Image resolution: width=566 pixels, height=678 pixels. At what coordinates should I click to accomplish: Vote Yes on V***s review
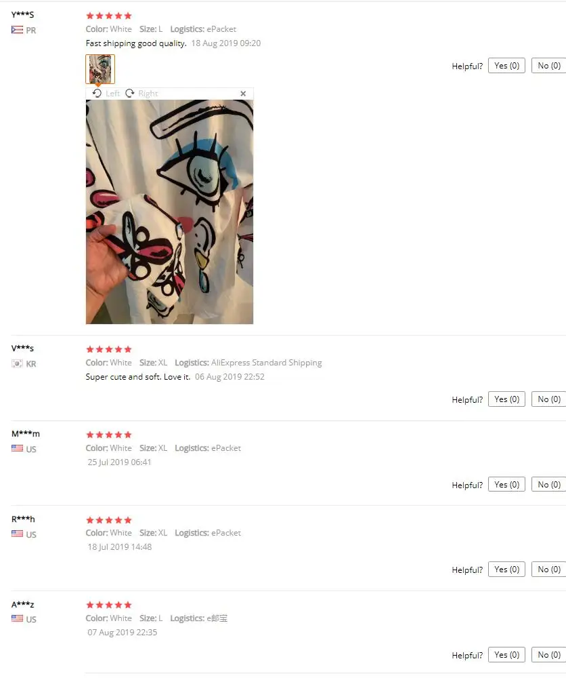coord(506,399)
